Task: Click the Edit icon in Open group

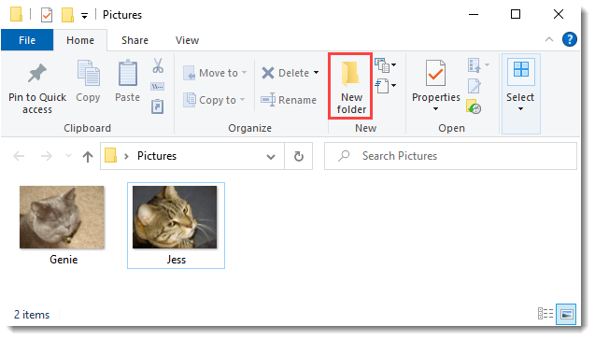Action: [x=475, y=86]
